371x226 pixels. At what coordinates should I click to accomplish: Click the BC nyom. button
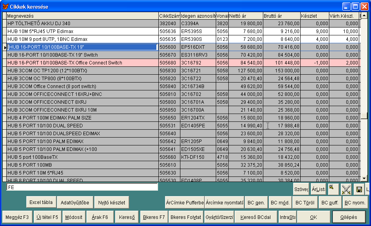pyautogui.click(x=355, y=202)
